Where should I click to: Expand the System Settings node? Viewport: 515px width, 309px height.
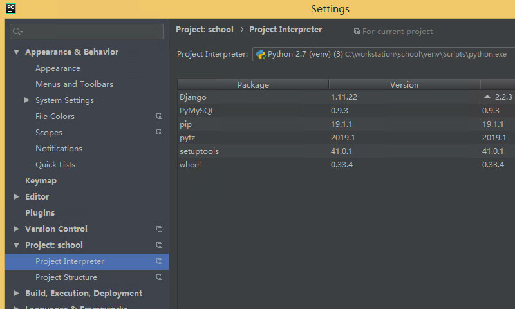tap(27, 100)
